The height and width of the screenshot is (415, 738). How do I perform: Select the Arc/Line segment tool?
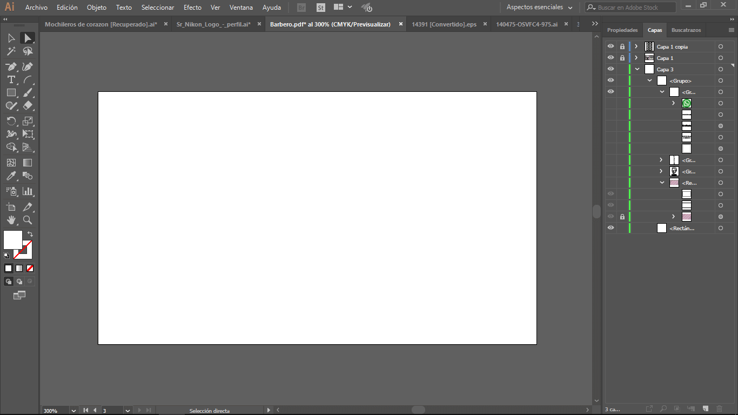tap(28, 79)
